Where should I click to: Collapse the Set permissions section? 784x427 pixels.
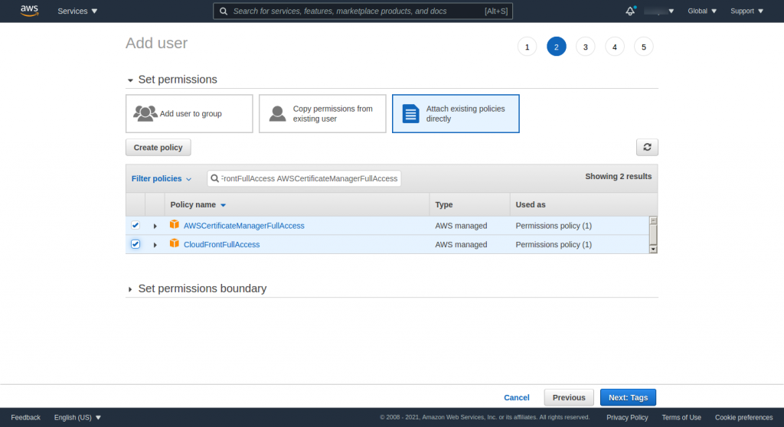(130, 80)
